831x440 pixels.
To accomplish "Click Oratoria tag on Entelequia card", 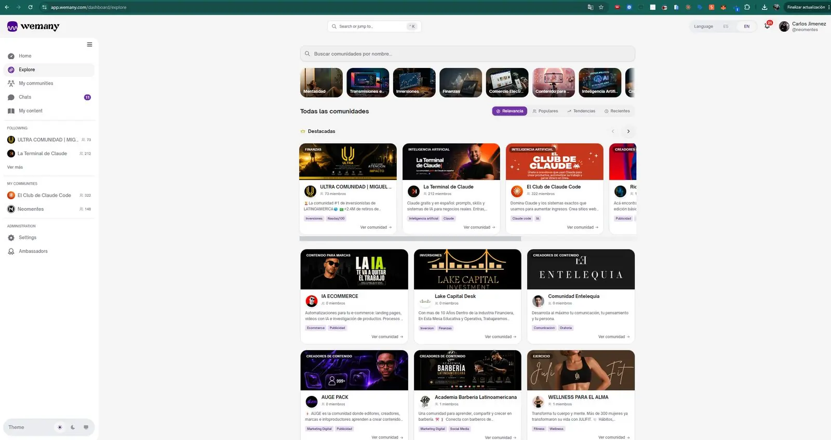I will pyautogui.click(x=566, y=328).
